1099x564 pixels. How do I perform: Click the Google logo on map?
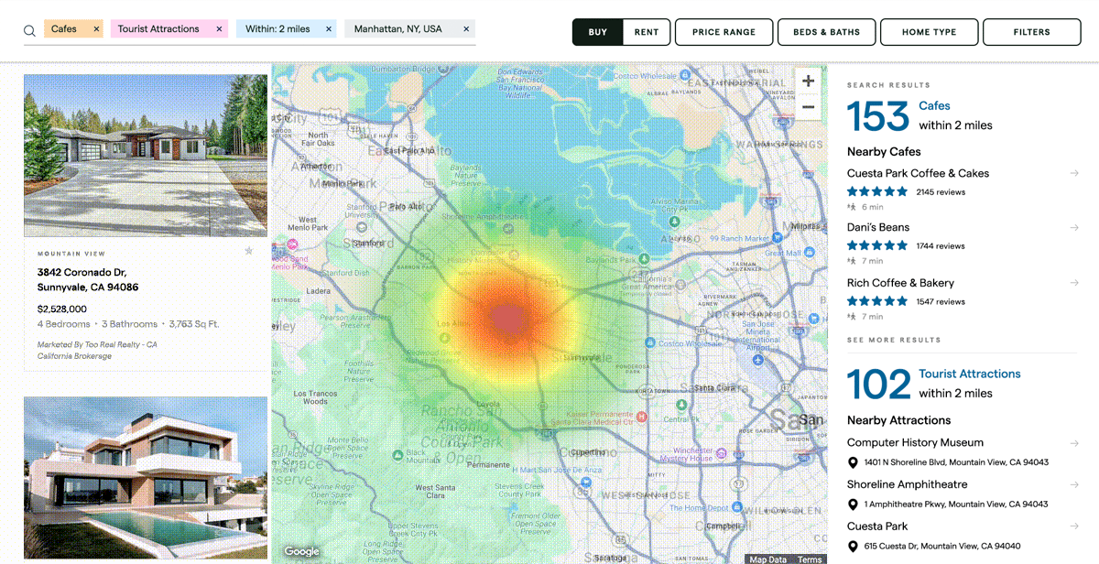[301, 551]
